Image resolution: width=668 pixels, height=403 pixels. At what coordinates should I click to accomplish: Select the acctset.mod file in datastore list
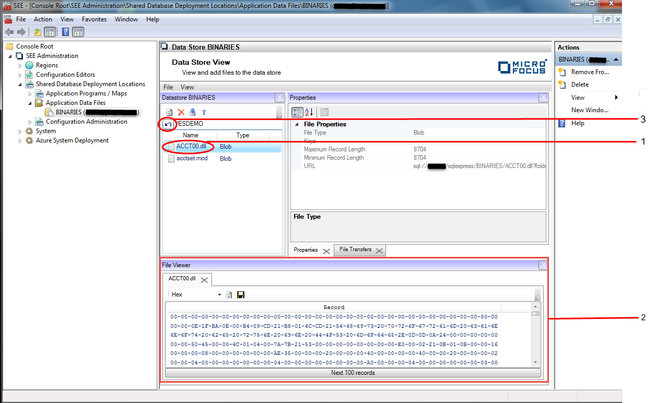[x=192, y=159]
